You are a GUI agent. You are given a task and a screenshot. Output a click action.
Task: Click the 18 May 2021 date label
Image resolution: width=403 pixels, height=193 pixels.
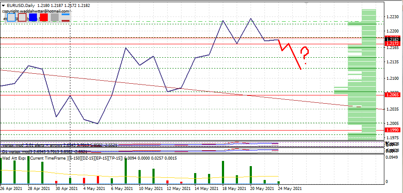click(233, 189)
